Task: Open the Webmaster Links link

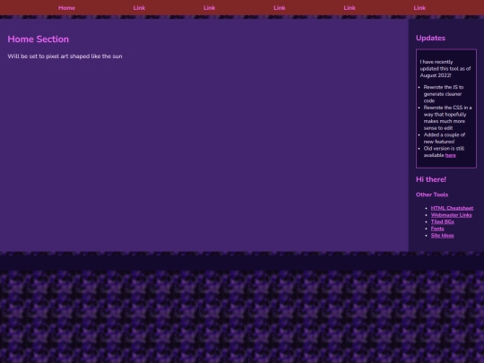Action: pyautogui.click(x=451, y=215)
